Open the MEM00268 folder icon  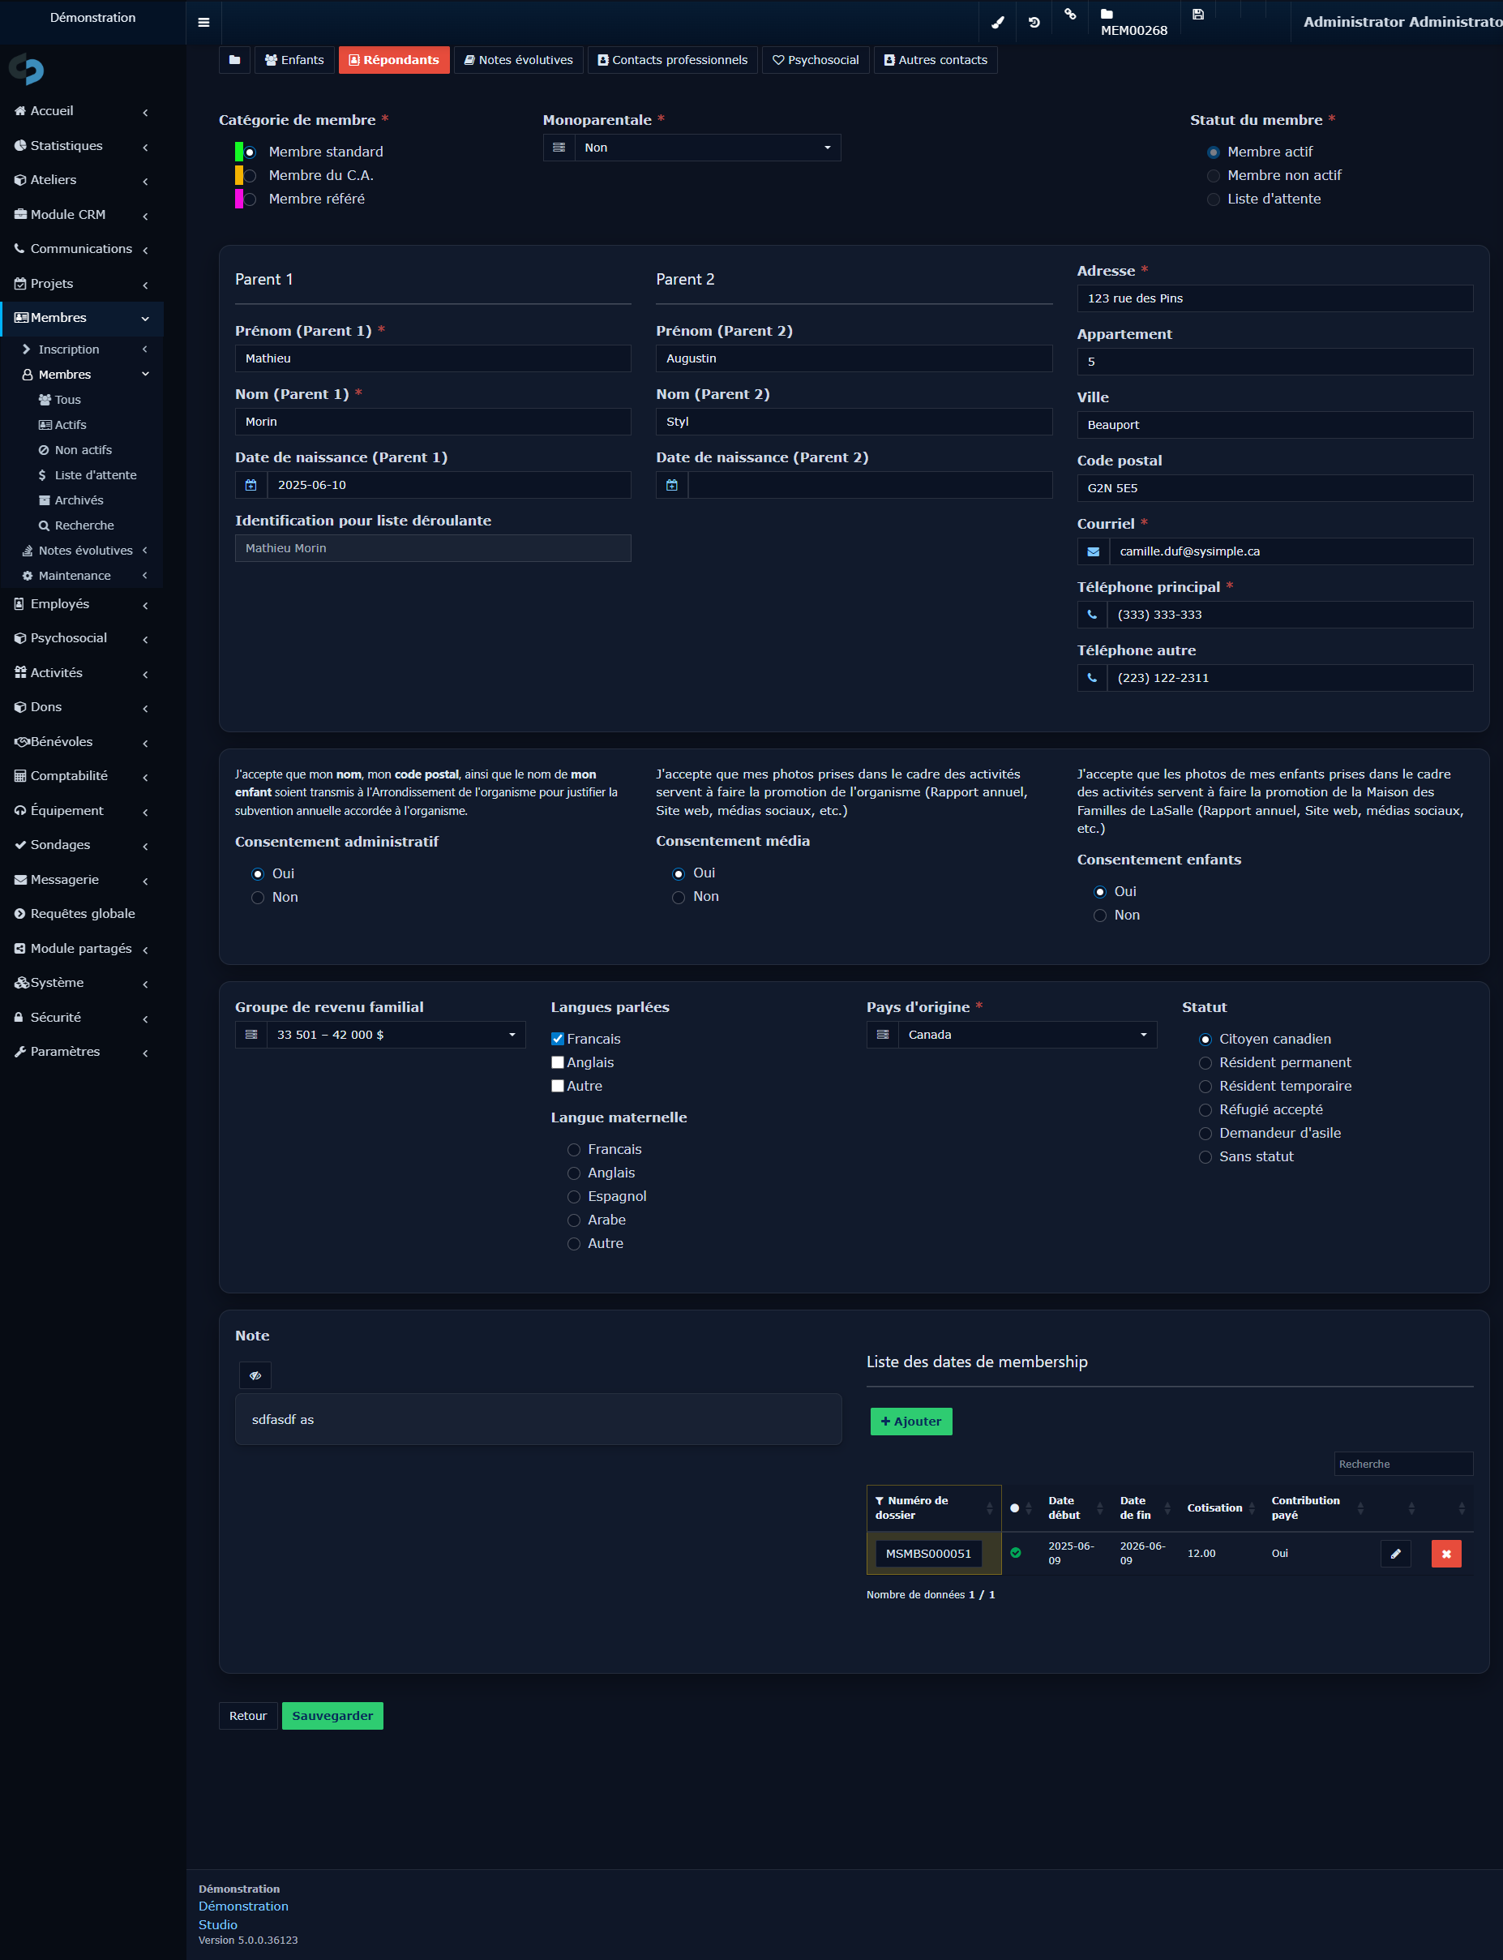[1107, 15]
